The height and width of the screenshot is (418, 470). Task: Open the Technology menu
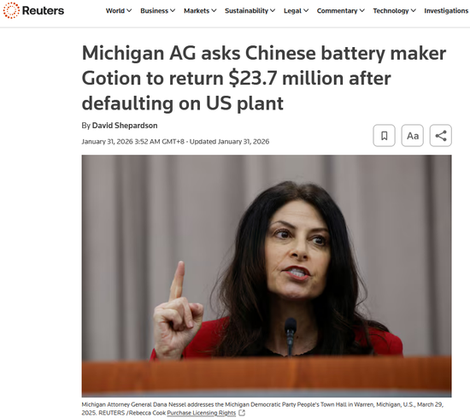[x=394, y=11]
